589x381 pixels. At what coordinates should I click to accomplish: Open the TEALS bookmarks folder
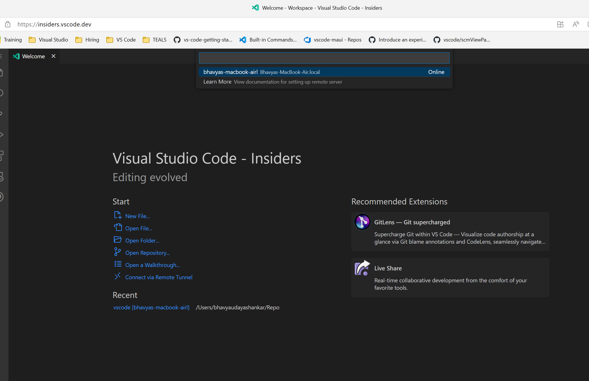pos(155,40)
